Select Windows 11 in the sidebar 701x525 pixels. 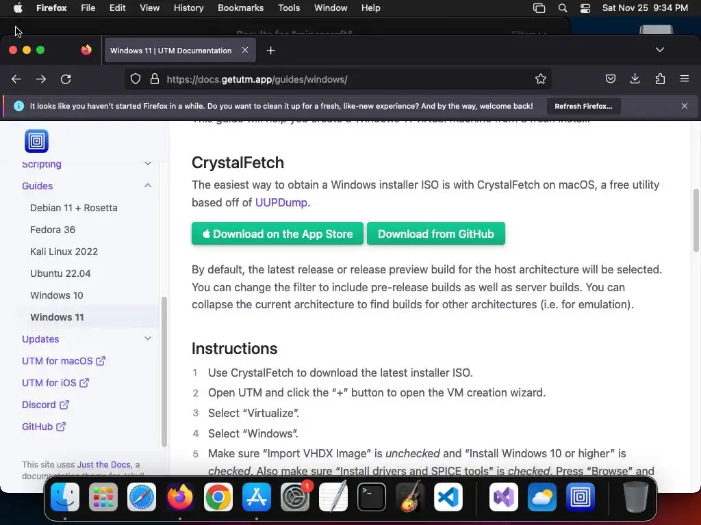[x=58, y=317]
